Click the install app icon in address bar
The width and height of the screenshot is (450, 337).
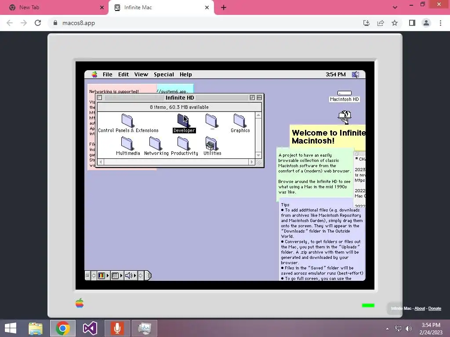(367, 23)
